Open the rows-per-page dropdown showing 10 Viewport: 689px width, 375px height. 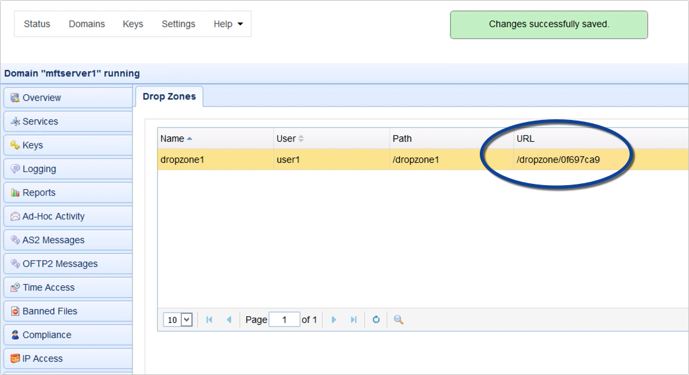click(x=178, y=320)
